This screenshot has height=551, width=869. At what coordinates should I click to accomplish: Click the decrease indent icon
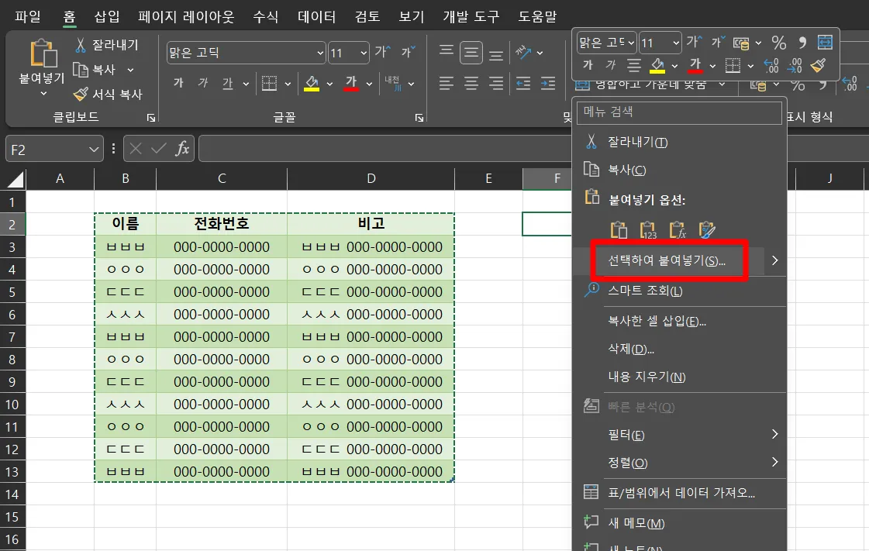tap(522, 84)
